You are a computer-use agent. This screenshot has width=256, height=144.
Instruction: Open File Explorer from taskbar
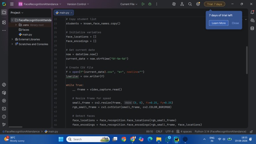pos(158,139)
